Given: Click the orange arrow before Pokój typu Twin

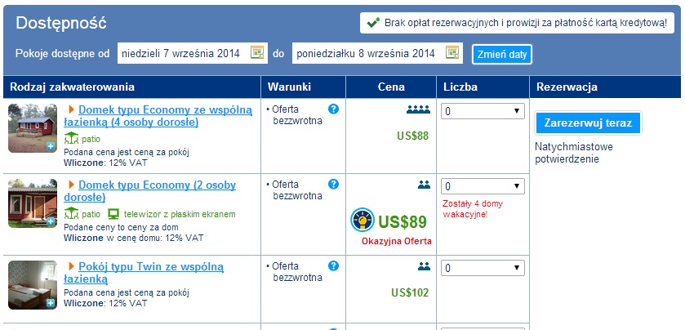Looking at the screenshot, I should click(x=72, y=266).
